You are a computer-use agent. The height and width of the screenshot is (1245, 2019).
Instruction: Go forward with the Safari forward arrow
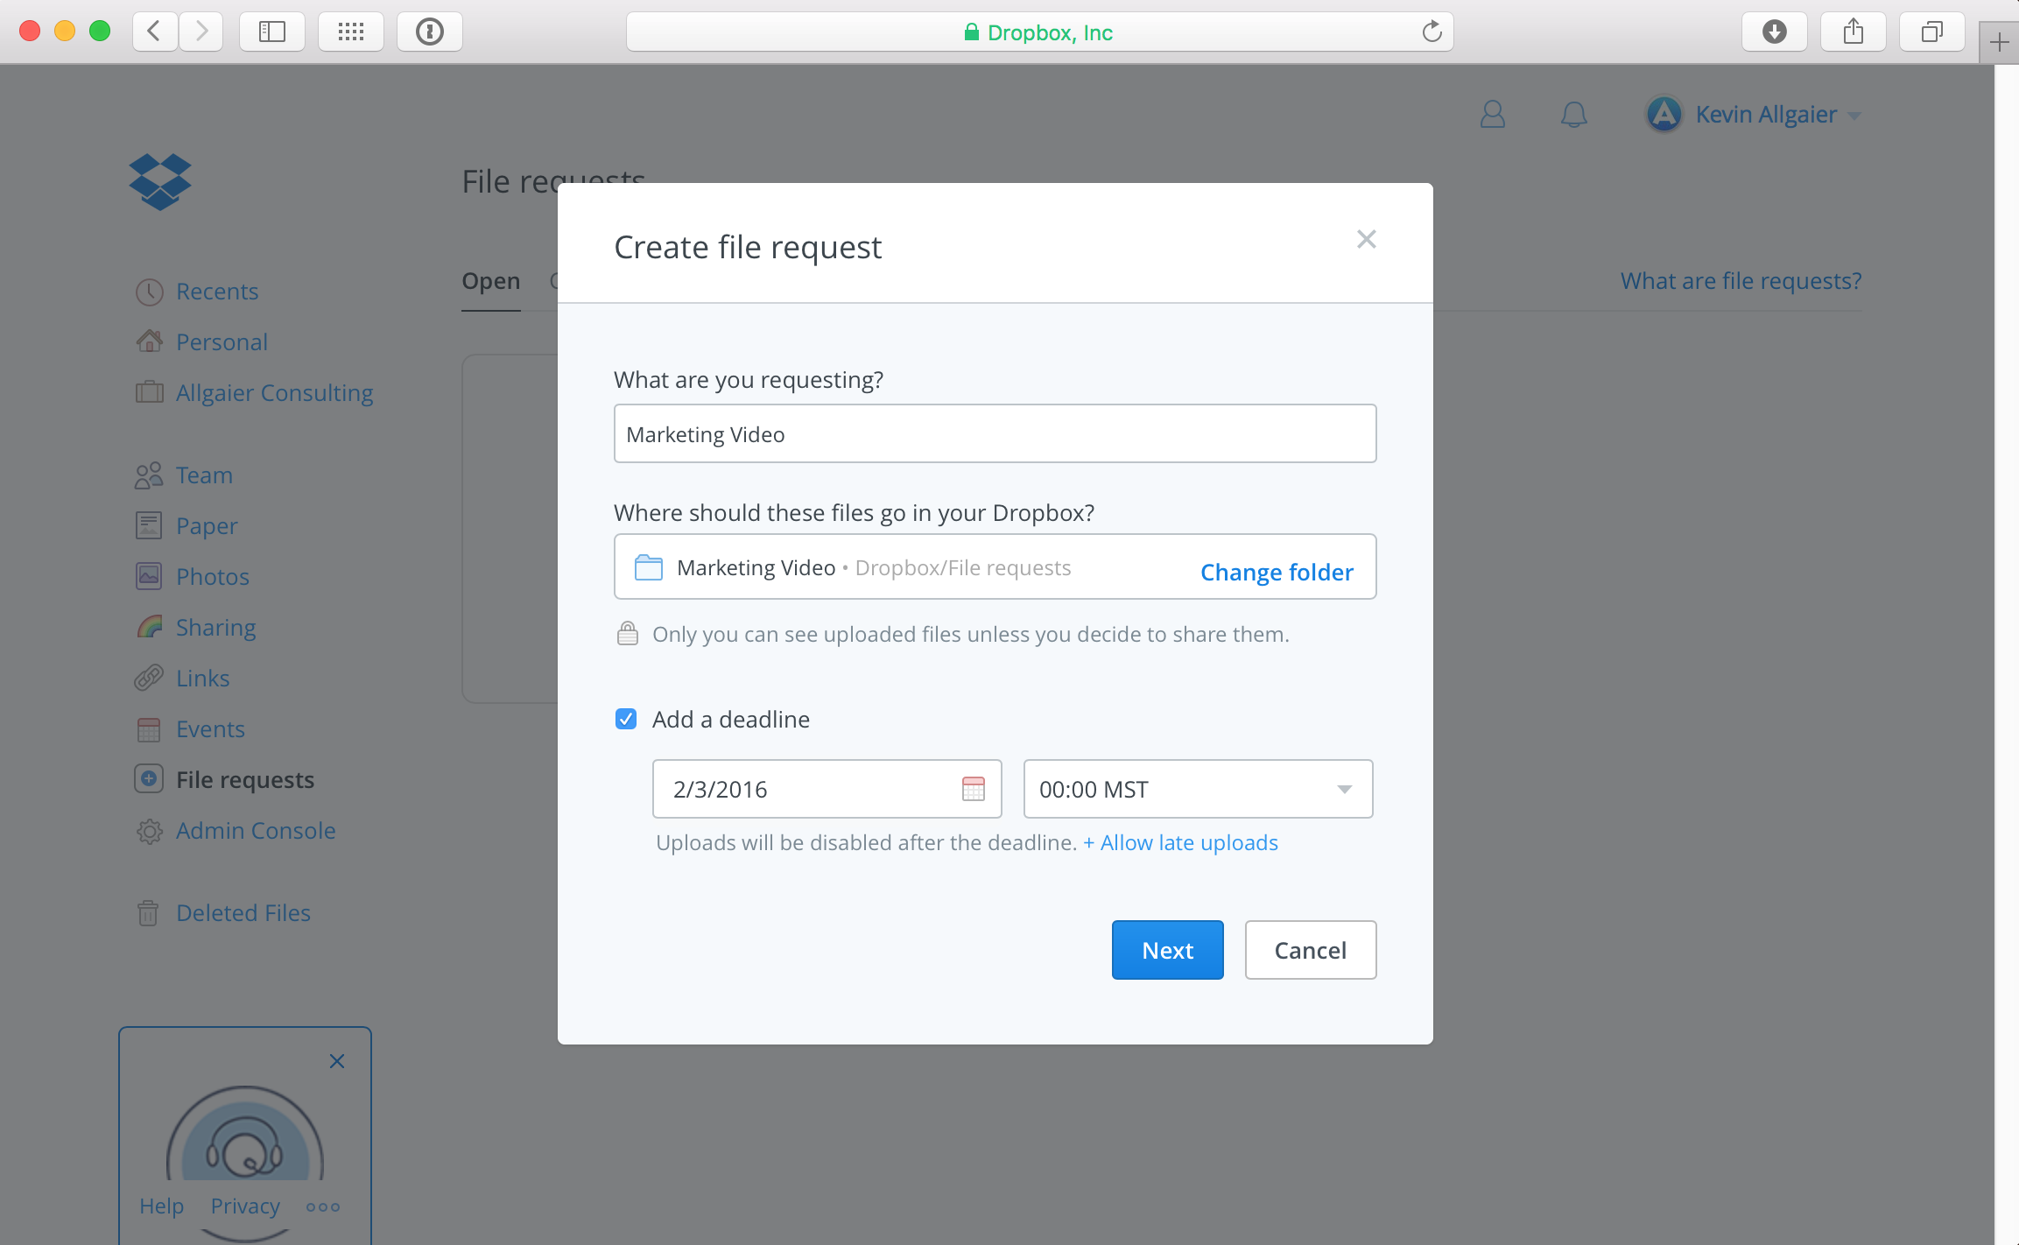tap(201, 32)
